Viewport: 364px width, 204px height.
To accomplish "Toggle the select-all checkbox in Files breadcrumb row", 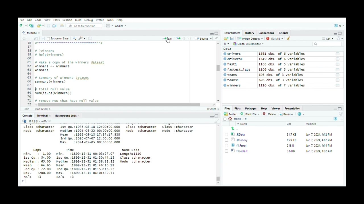I will (x=225, y=119).
